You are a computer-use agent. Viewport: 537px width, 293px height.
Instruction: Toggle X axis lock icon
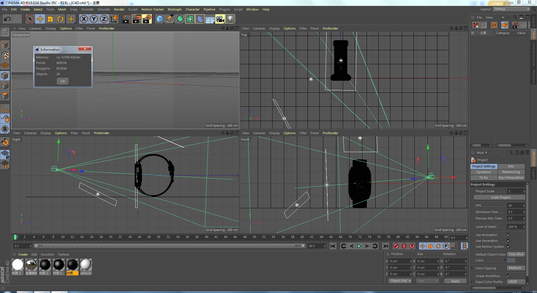click(x=84, y=19)
